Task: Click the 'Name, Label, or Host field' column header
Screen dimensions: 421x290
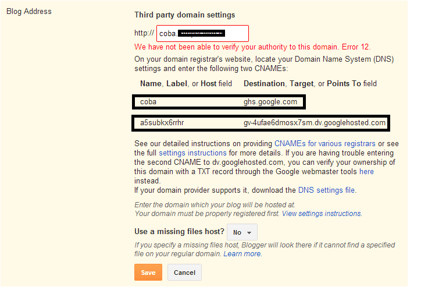Action: [186, 84]
